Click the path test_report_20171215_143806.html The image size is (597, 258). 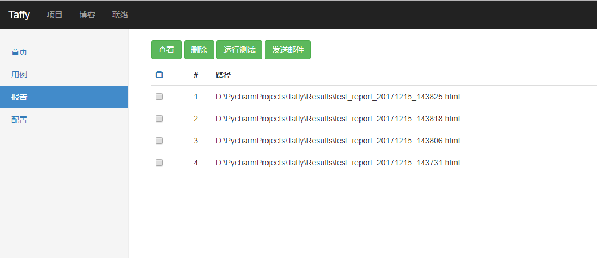point(337,141)
